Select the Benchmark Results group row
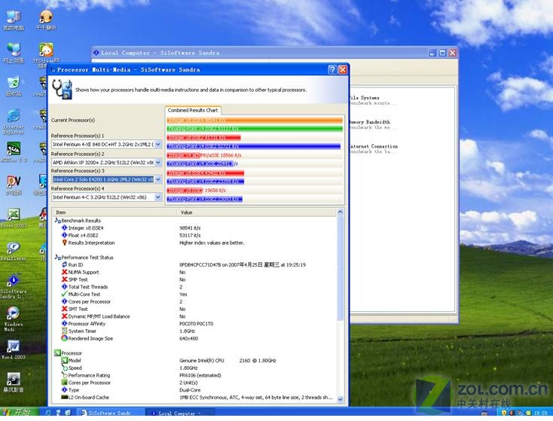The image size is (553, 421). pos(194,221)
